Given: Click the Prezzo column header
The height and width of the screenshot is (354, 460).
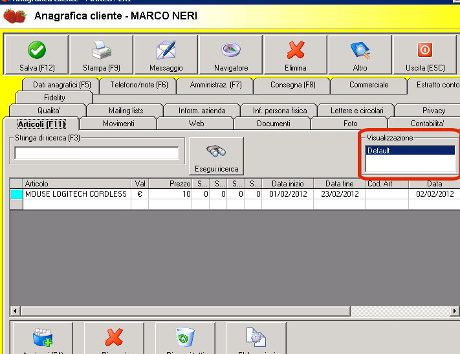Looking at the screenshot, I should click(170, 184).
